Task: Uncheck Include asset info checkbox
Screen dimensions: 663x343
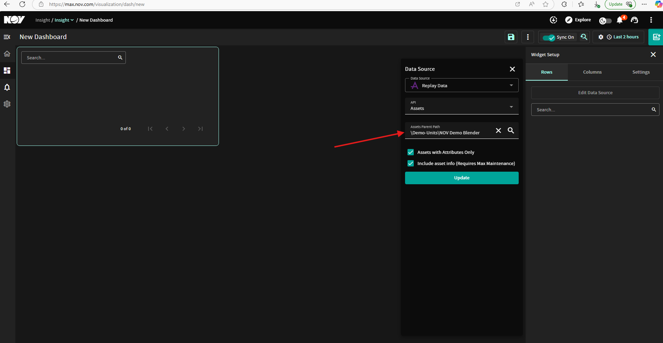Action: [x=411, y=163]
